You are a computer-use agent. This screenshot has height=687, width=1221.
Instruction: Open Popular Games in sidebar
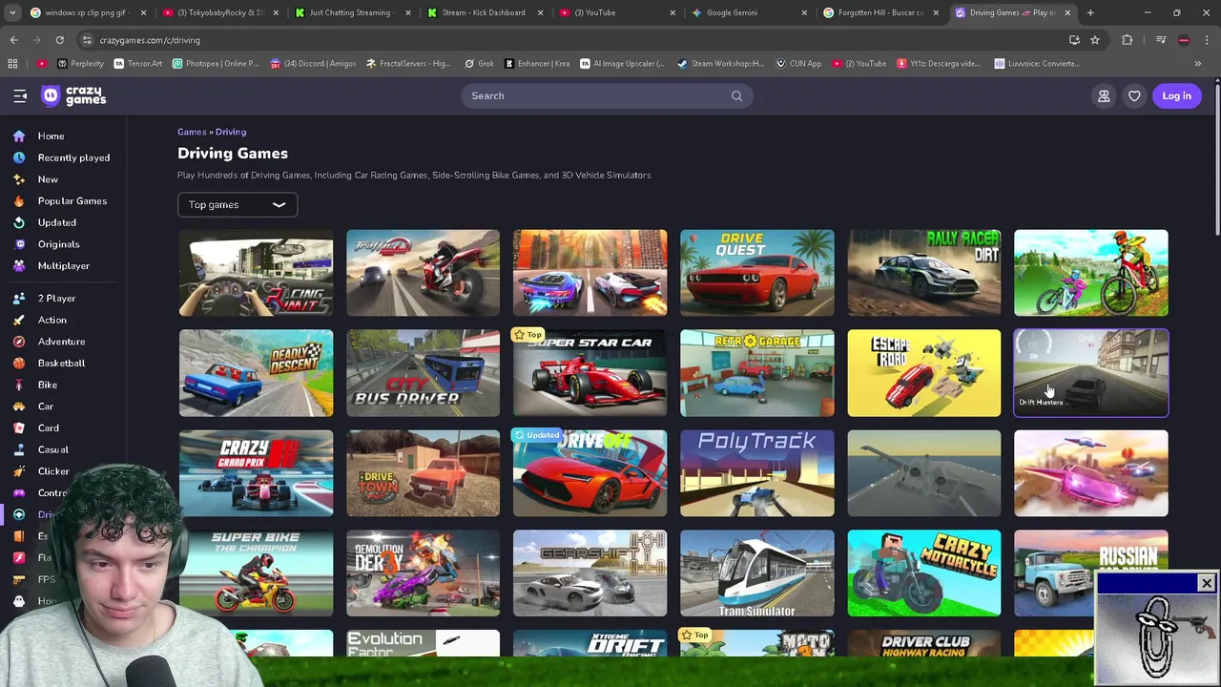(x=72, y=201)
